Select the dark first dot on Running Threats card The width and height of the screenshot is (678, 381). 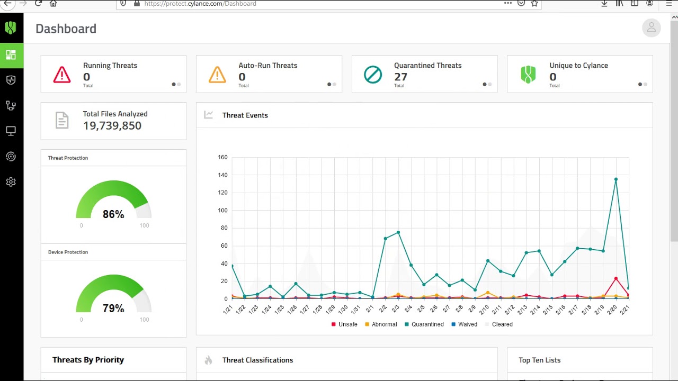click(174, 84)
